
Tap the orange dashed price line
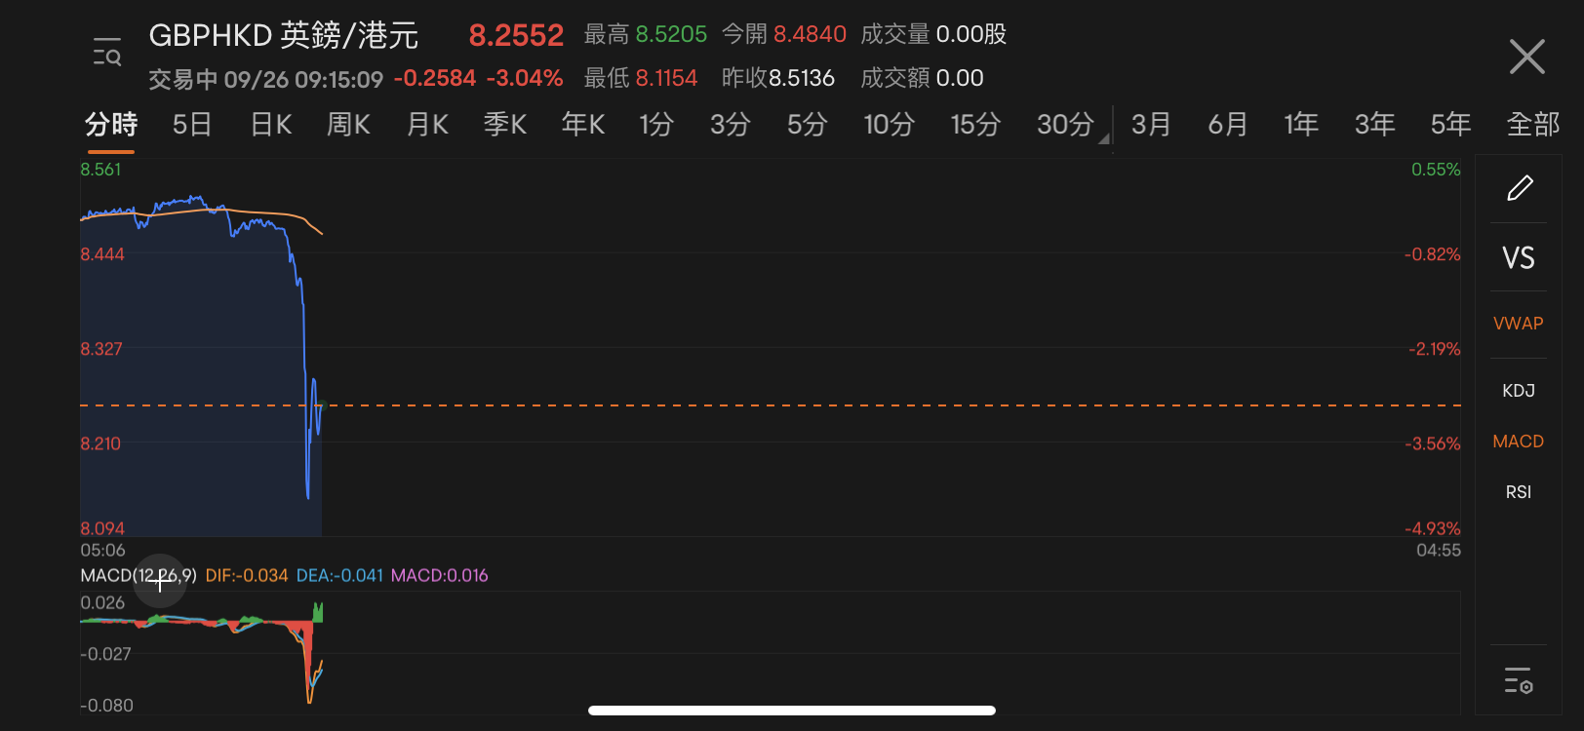[x=771, y=404]
